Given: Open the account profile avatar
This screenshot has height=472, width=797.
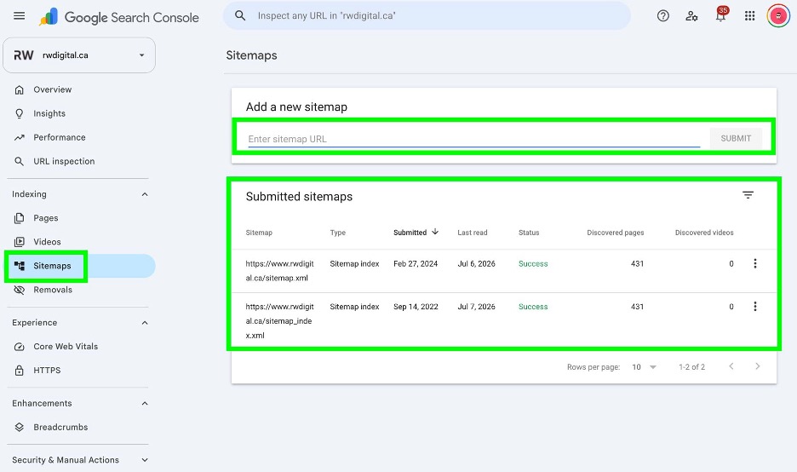Looking at the screenshot, I should pos(778,16).
